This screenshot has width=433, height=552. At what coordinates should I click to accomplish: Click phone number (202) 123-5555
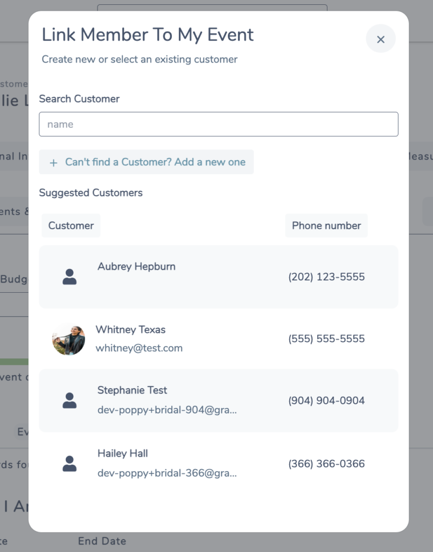(326, 277)
